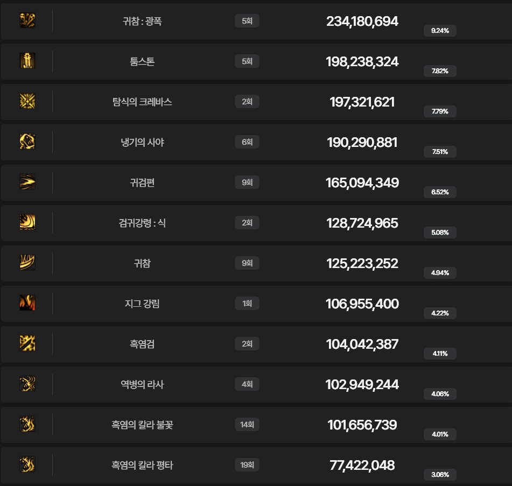The image size is (512, 486).
Task: Click the 귀참 : 광폭 skill icon
Action: pyautogui.click(x=27, y=21)
